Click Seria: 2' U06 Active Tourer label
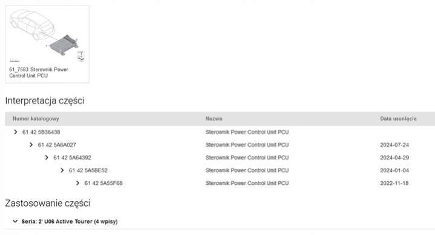The image size is (435, 235). pos(70,222)
